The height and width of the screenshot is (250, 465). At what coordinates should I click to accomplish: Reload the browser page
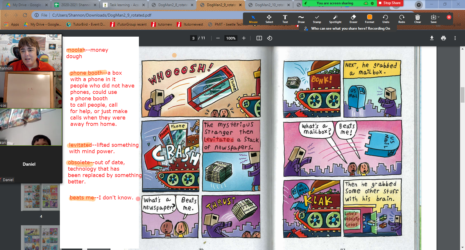pyautogui.click(x=25, y=15)
